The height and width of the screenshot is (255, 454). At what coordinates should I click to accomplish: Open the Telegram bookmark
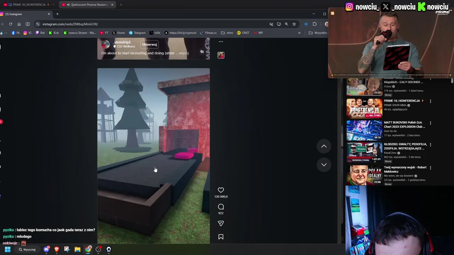coord(137,33)
